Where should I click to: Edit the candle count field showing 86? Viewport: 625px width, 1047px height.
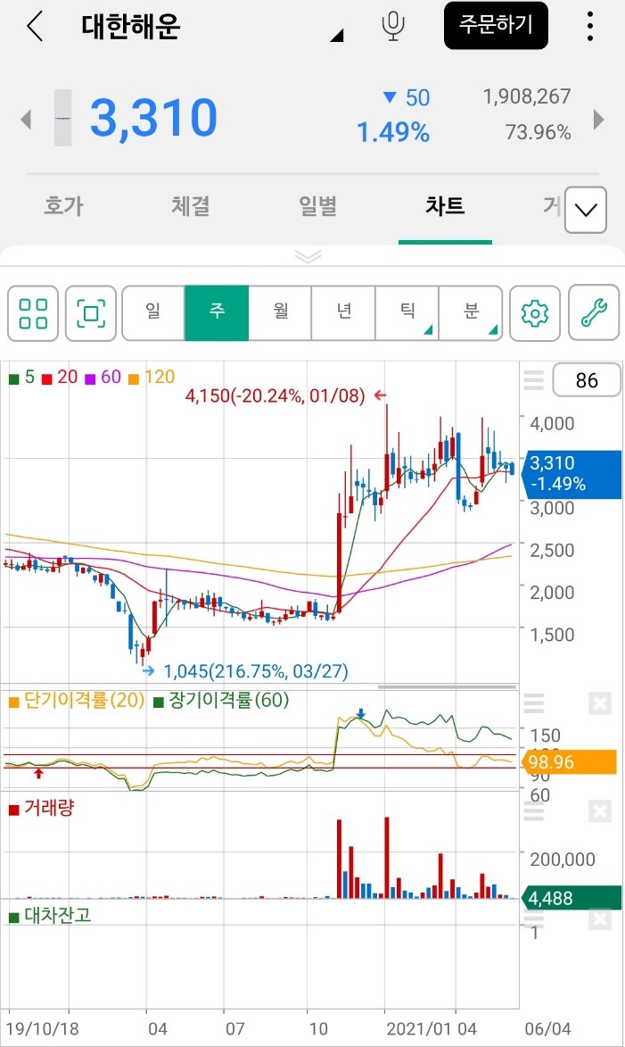587,380
